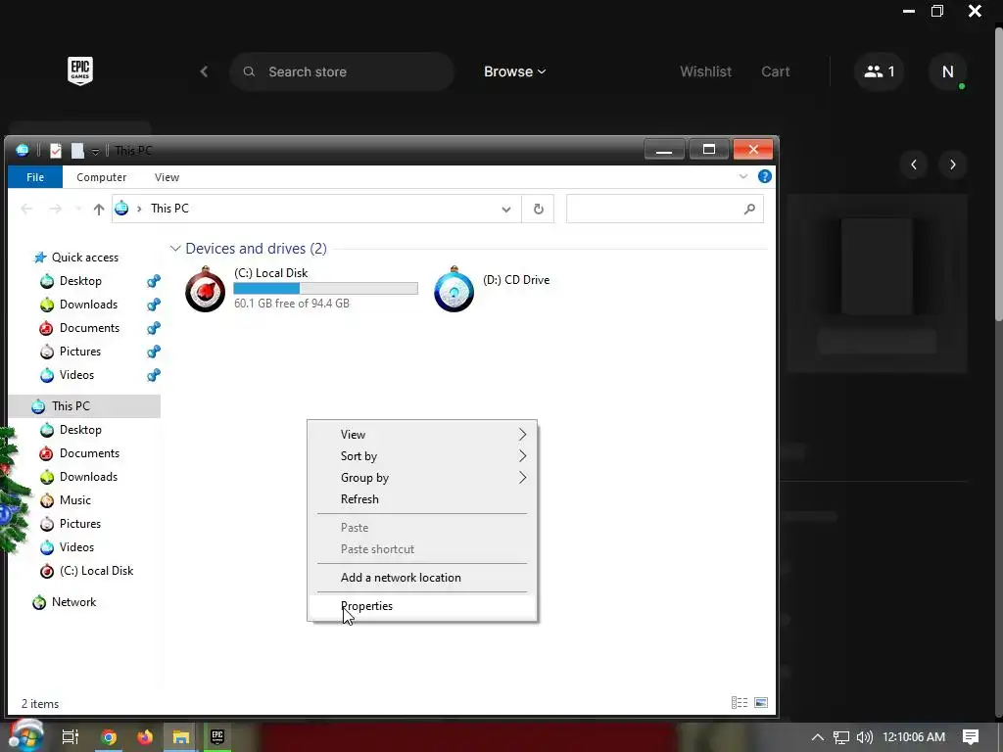Launch Firefox from taskbar
This screenshot has height=752, width=1003.
[x=145, y=737]
